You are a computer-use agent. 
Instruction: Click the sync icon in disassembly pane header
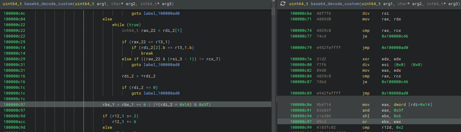[283, 4]
